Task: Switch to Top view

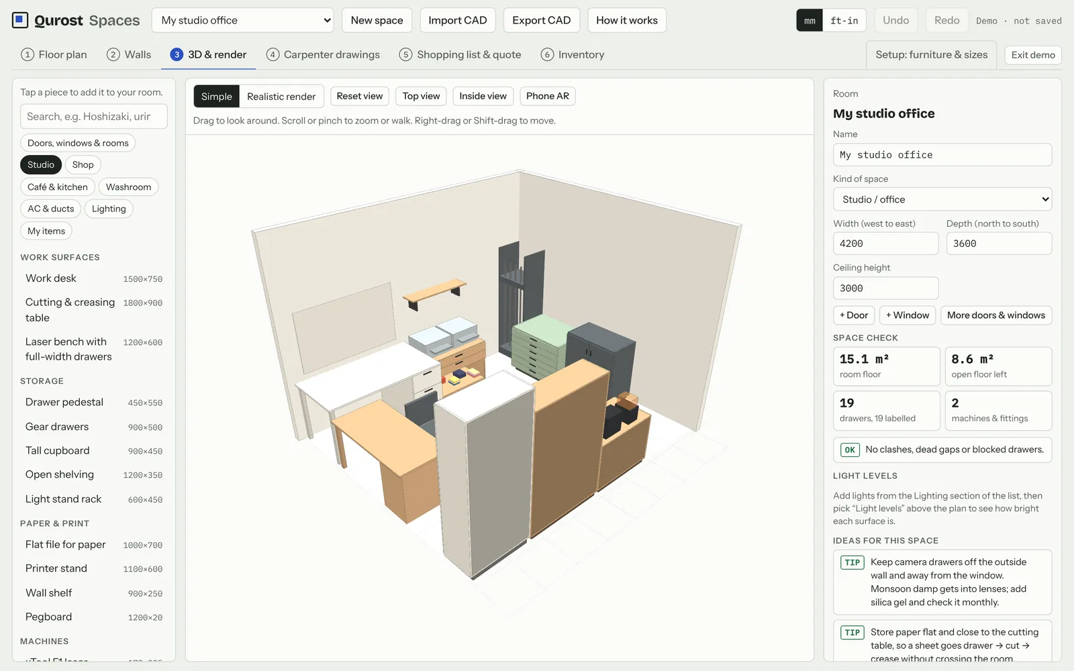Action: [422, 96]
